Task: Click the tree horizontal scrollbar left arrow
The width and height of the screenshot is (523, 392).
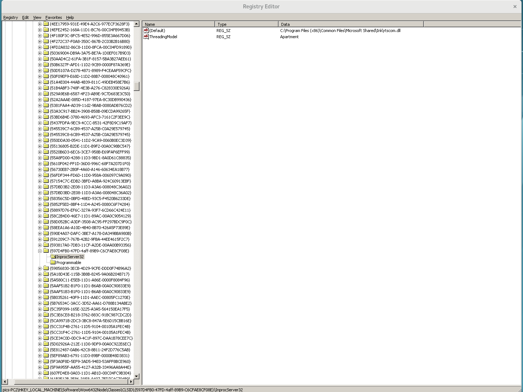Action: tap(5, 381)
